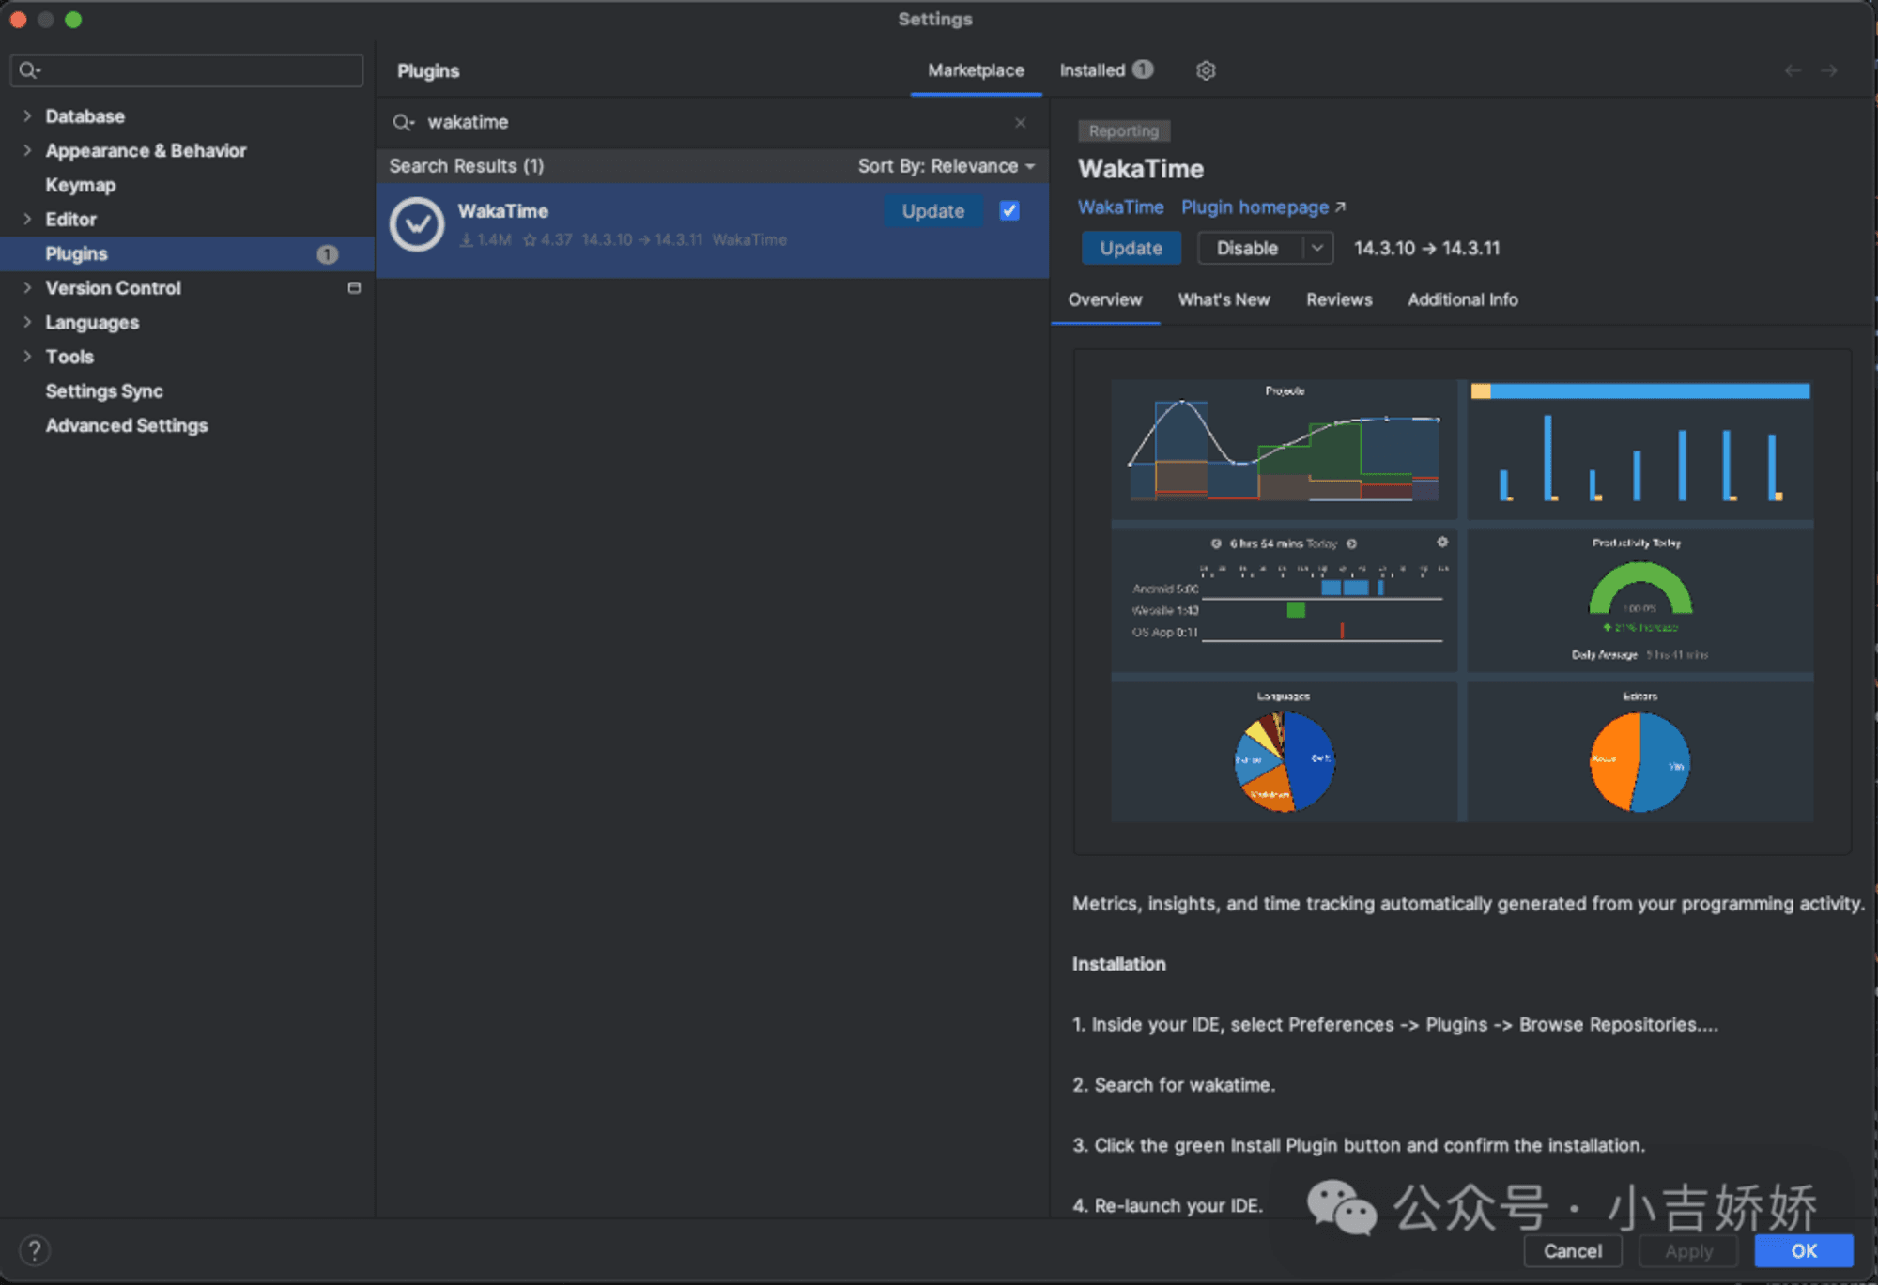The image size is (1878, 1285).
Task: Open the Overview tab
Action: pos(1105,299)
